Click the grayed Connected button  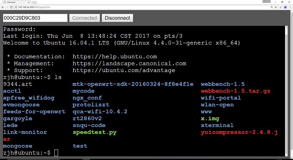pos(85,18)
